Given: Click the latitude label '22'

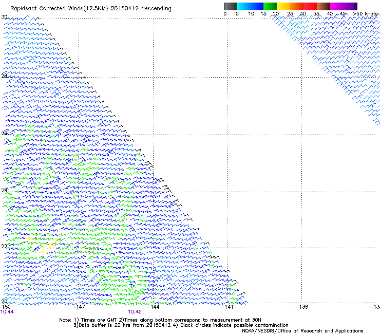Looking at the screenshot, I should (x=4, y=246).
